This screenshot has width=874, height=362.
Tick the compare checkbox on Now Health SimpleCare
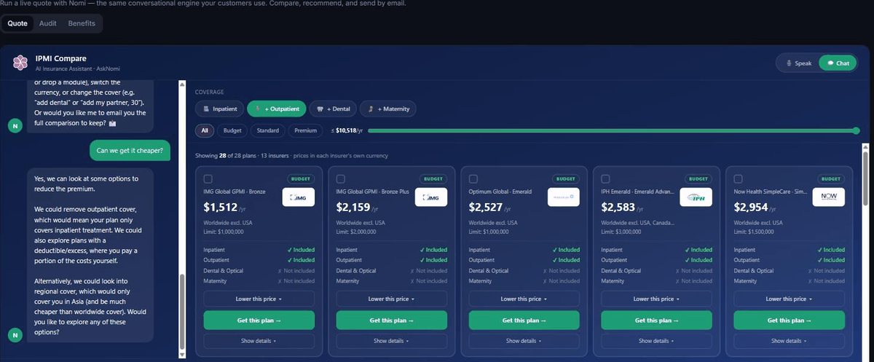tap(739, 179)
